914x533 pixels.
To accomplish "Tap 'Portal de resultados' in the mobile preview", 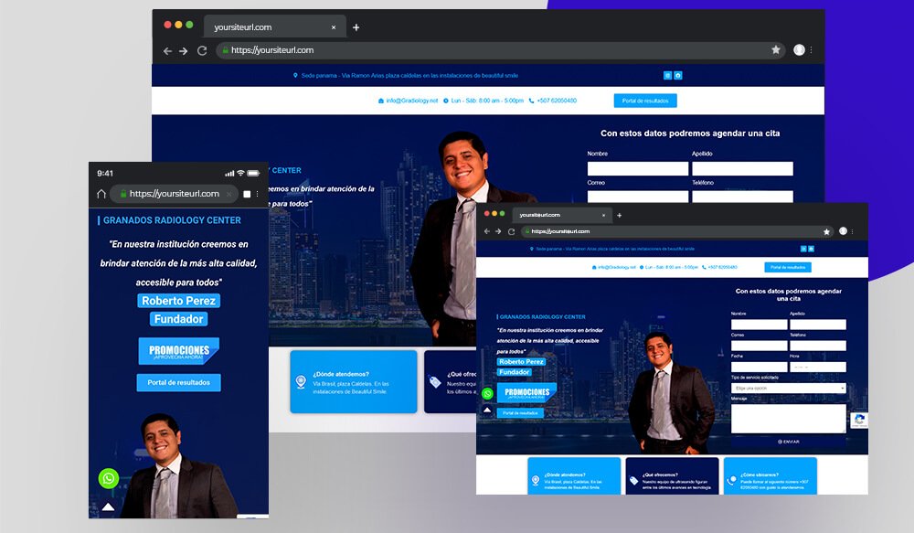I will [178, 382].
